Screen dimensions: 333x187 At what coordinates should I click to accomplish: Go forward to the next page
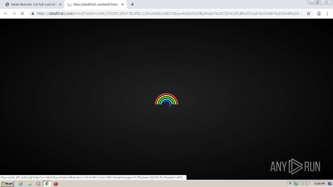click(14, 14)
